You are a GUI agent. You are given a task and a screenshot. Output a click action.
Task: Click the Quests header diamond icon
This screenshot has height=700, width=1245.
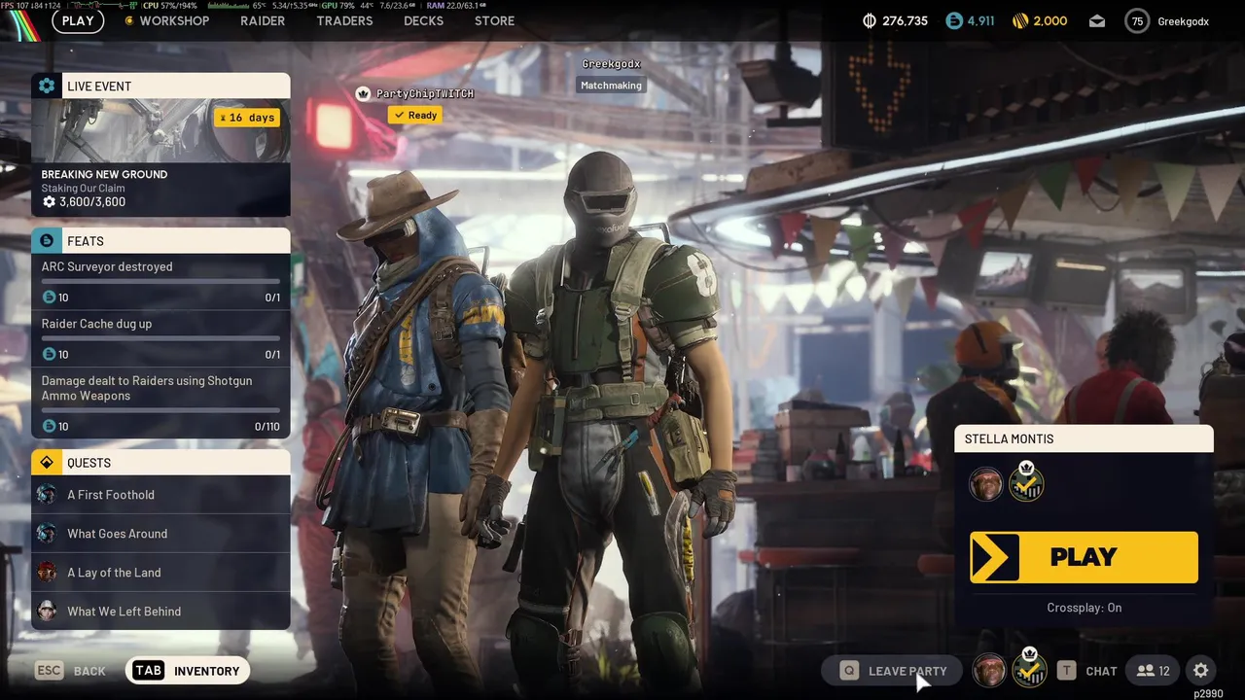47,462
